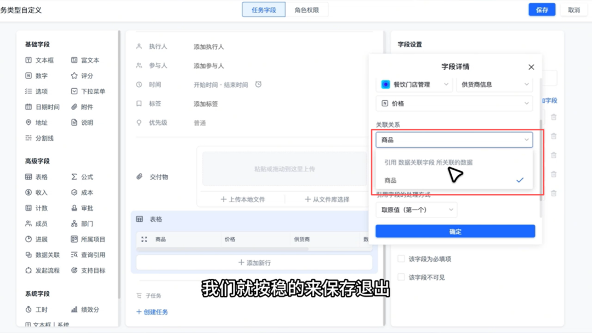592x333 pixels.
Task: Click the 普通 priority value
Action: (x=200, y=123)
